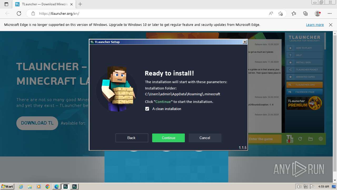337x190 pixels.
Task: Click the Action Center flag icon
Action: (311, 187)
